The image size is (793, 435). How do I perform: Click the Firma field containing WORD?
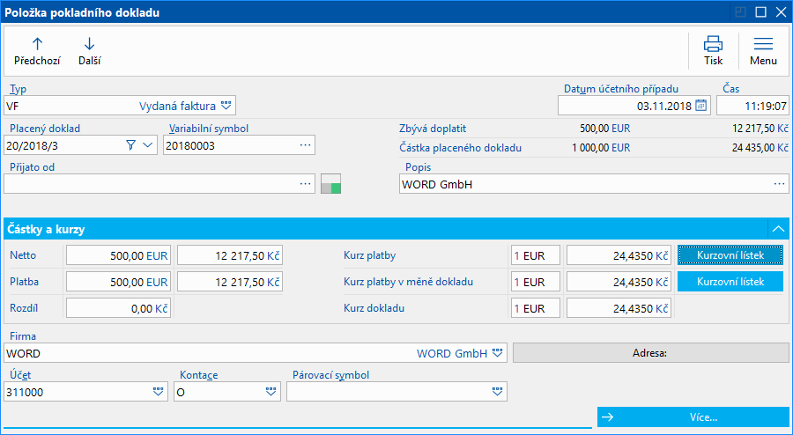click(256, 353)
